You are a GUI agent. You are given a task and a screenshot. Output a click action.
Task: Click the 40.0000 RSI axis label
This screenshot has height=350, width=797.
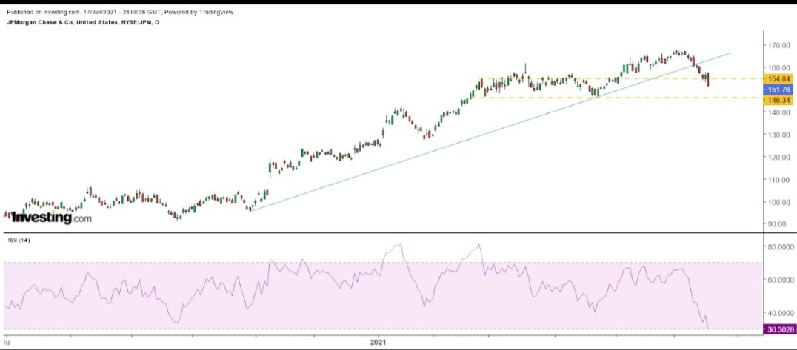pos(781,313)
